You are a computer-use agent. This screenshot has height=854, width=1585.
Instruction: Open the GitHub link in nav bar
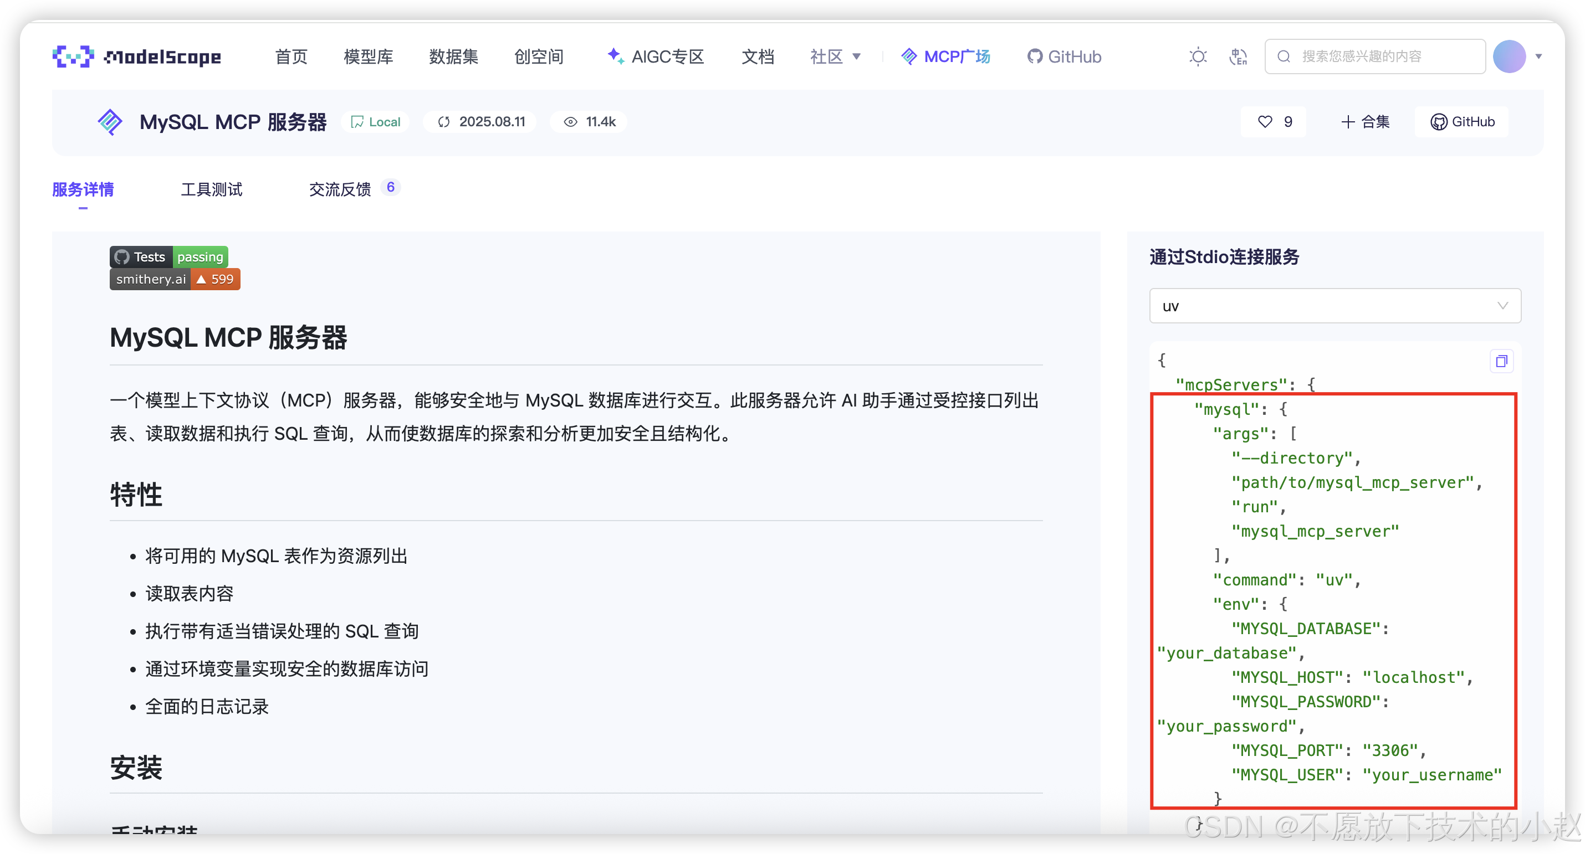pos(1065,56)
